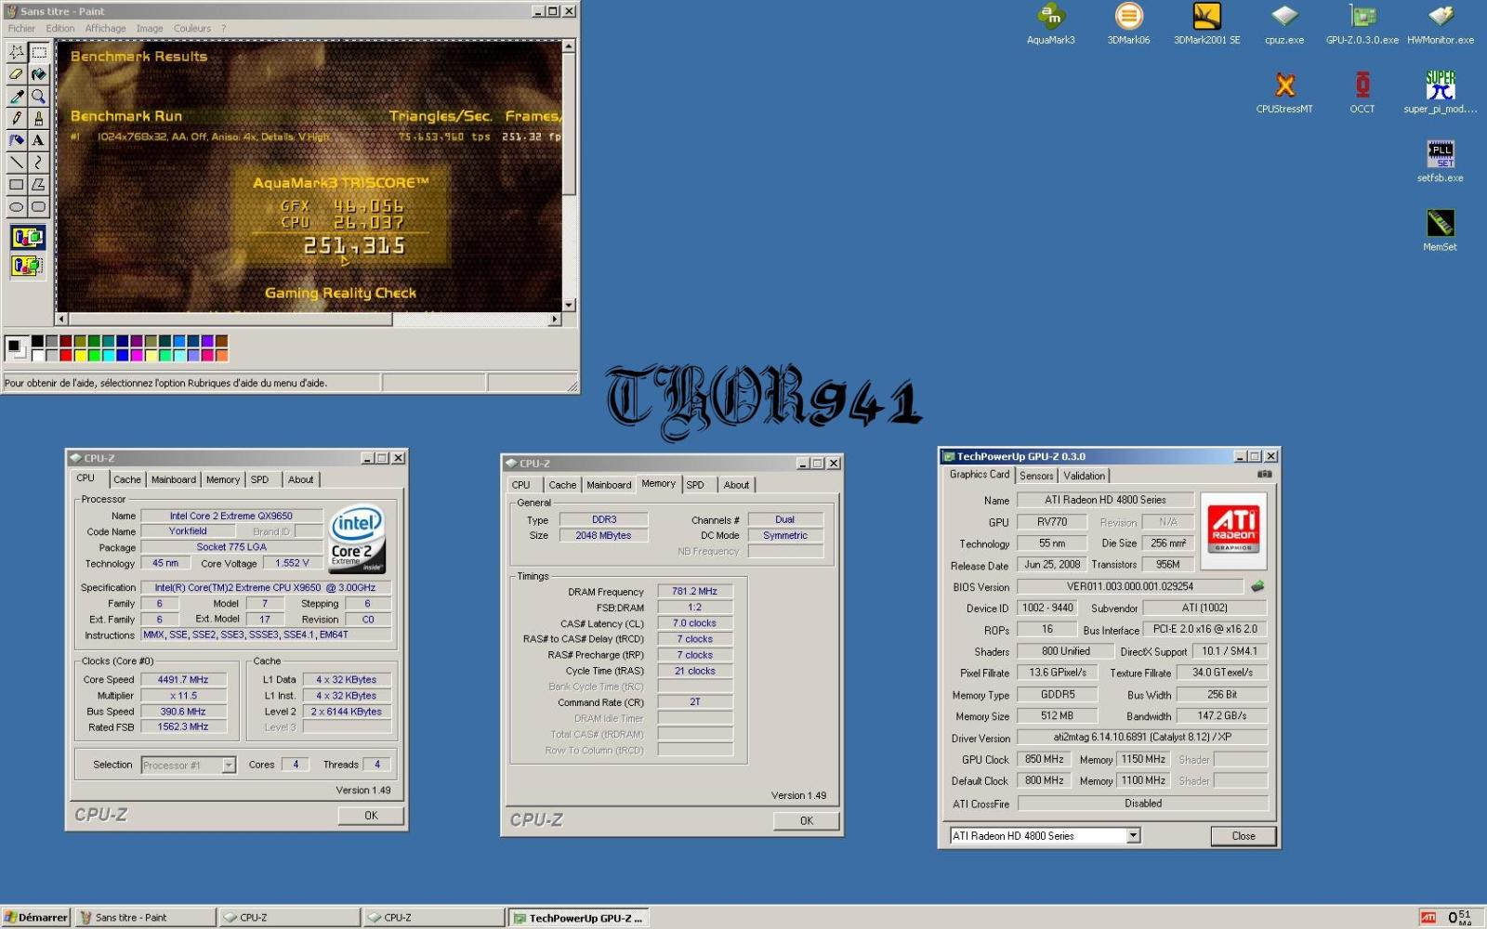The image size is (1487, 929).
Task: Select the Brush tool in Paint
Action: (x=38, y=119)
